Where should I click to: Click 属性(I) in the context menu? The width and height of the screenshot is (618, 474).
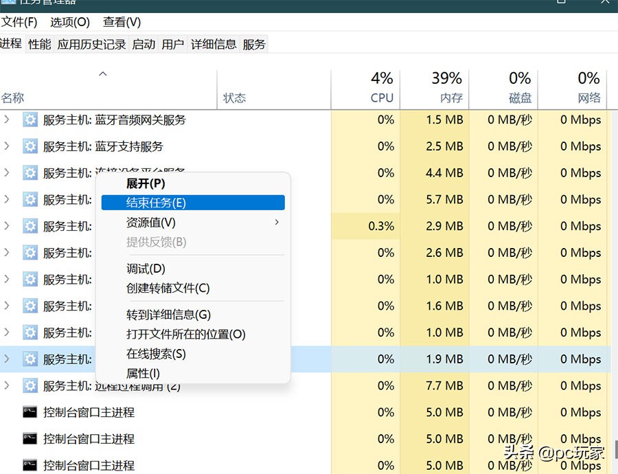pos(143,374)
